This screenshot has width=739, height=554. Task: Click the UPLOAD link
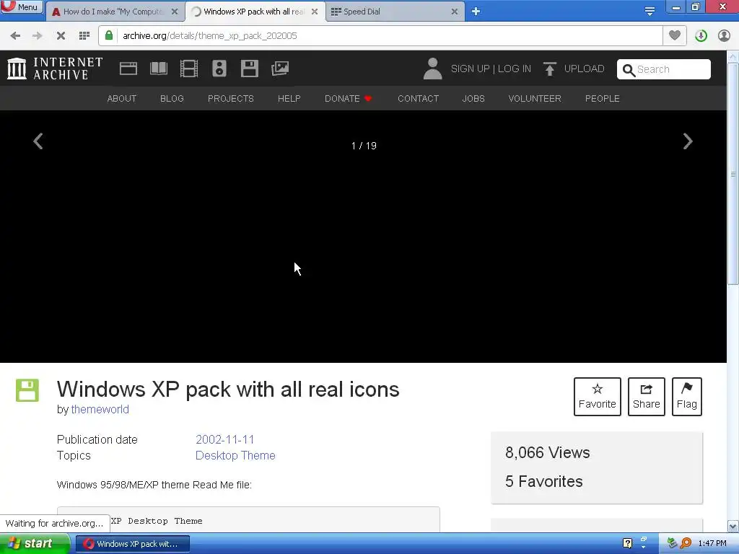pos(584,69)
